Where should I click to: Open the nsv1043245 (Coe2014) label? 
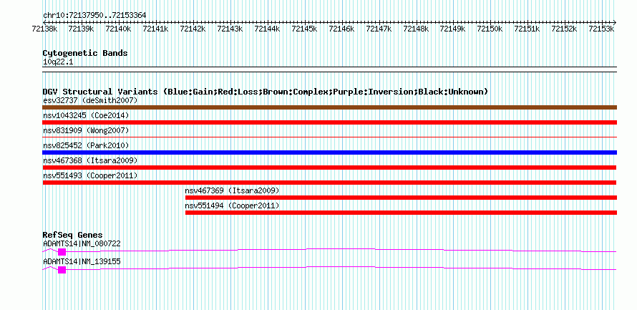(86, 115)
